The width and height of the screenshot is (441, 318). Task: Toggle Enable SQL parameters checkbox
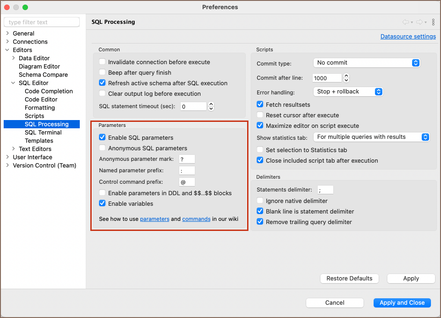(x=103, y=137)
